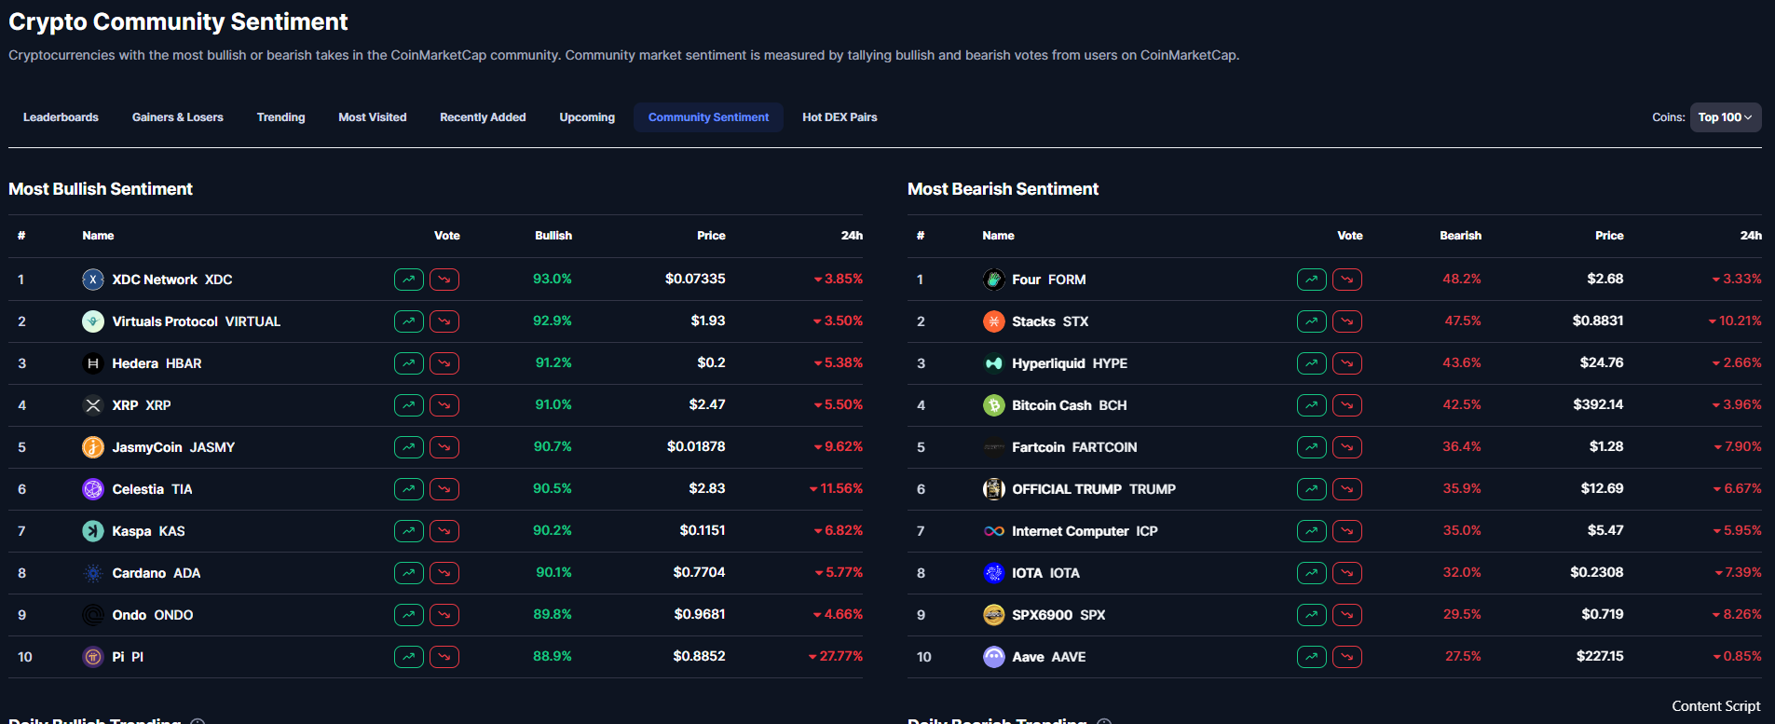
Task: Vote bullish on Bitcoin Cash
Action: click(x=1312, y=405)
